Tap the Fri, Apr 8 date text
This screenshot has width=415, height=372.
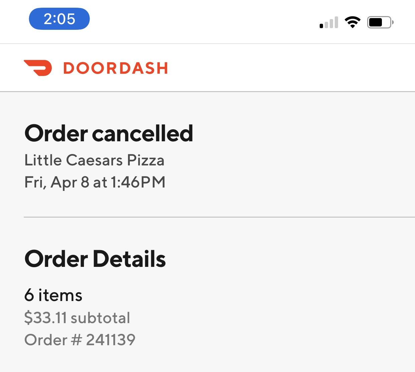tap(57, 182)
